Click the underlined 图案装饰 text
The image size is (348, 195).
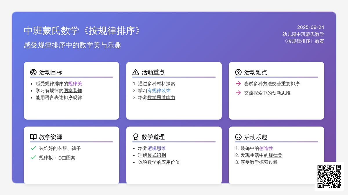click(73, 91)
